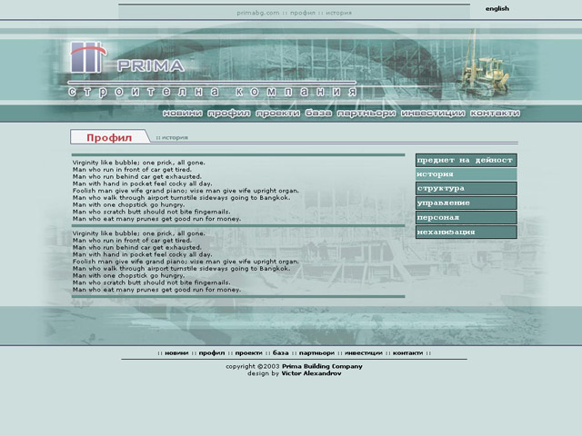The width and height of the screenshot is (582, 436).
Task: Select история sidebar button
Action: [x=467, y=174]
